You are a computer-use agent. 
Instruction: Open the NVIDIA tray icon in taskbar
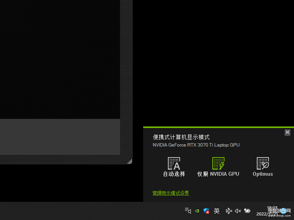pyautogui.click(x=197, y=211)
